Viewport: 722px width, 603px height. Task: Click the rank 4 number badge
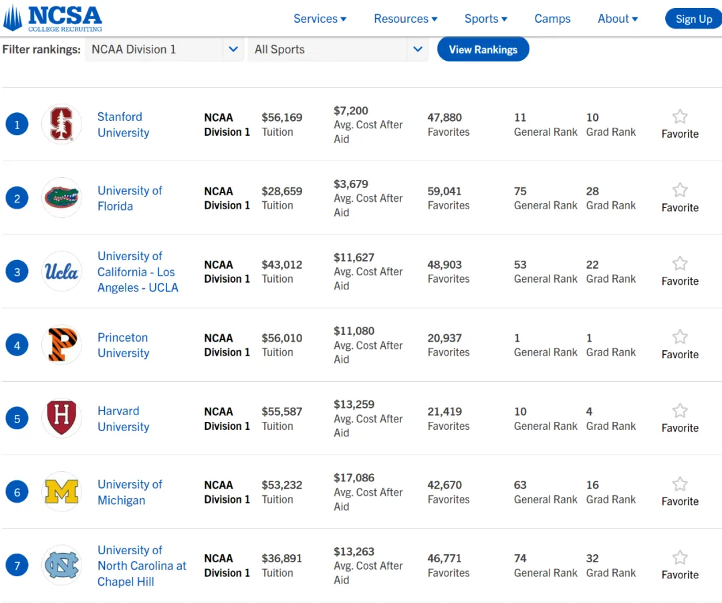(x=17, y=345)
